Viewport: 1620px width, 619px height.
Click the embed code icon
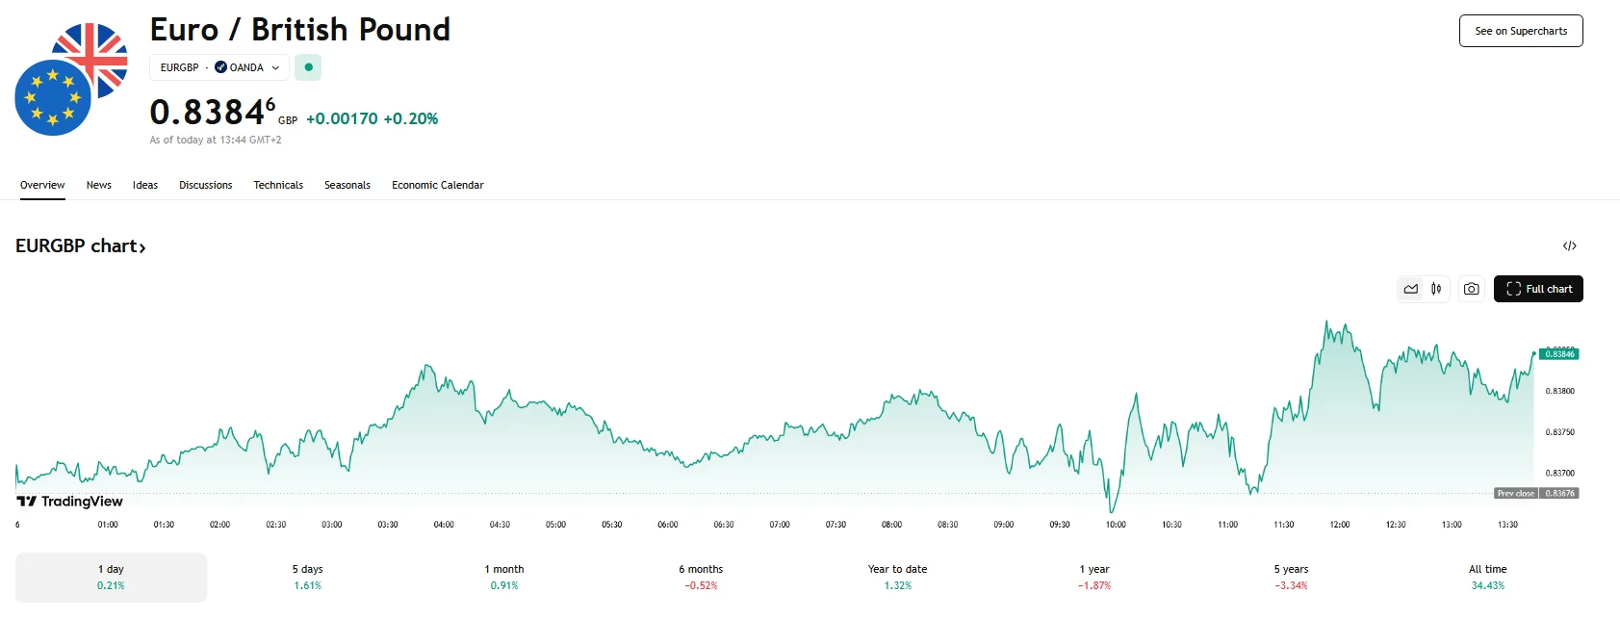[1569, 246]
